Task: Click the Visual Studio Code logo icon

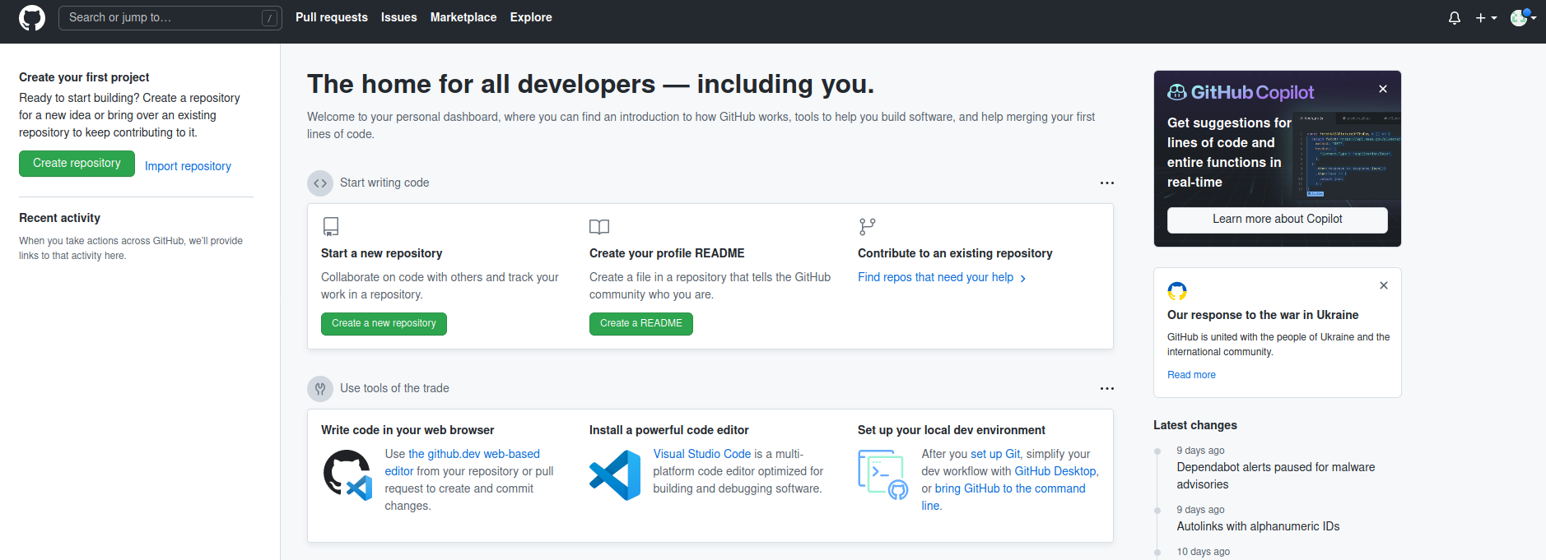Action: [615, 475]
